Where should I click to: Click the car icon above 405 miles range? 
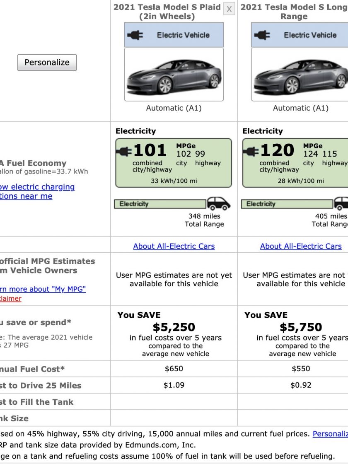coord(341,203)
